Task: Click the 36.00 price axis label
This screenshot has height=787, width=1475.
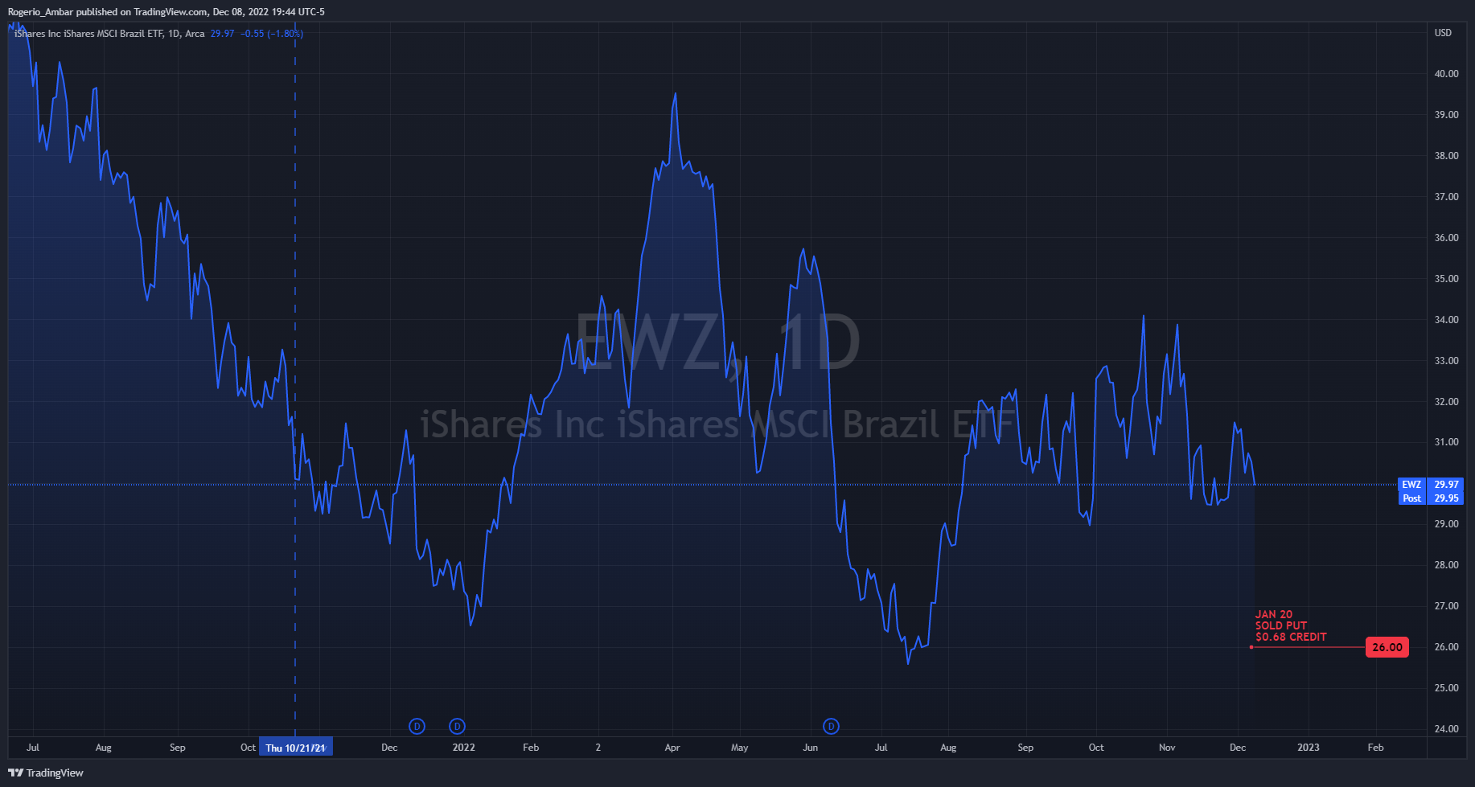Action: [1447, 238]
